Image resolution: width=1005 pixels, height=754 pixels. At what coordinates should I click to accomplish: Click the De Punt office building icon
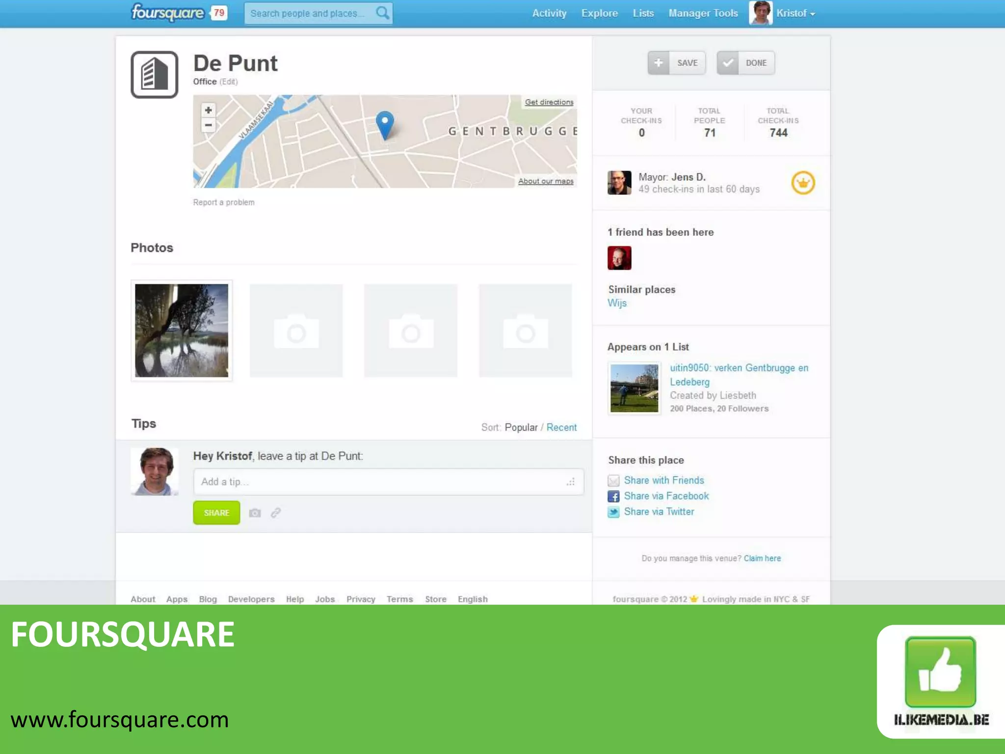click(x=154, y=75)
